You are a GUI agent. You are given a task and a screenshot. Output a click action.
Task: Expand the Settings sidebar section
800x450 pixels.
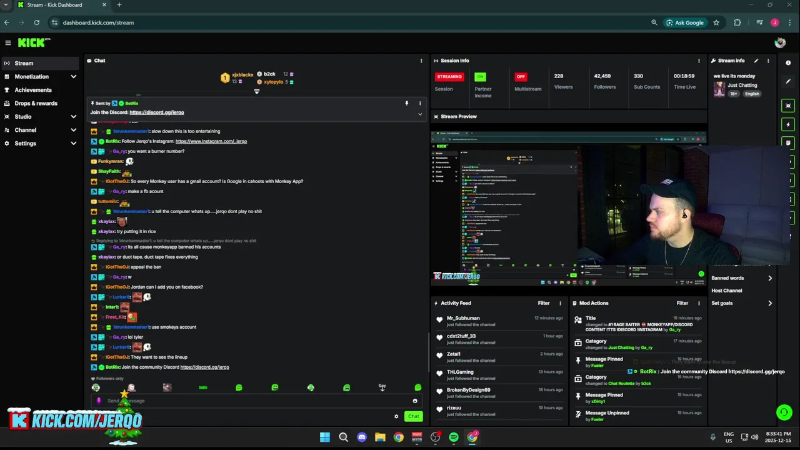[x=73, y=144]
